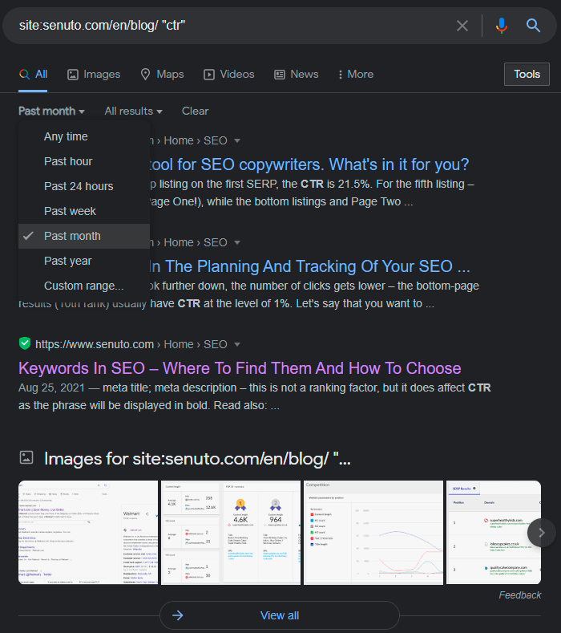Image resolution: width=561 pixels, height=633 pixels.
Task: Switch to the Maps tab
Action: 162,74
